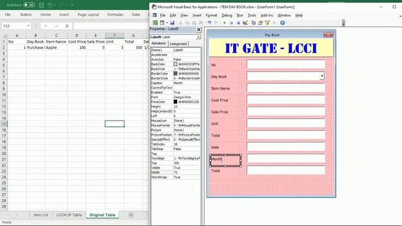Viewport: 402px width, 226px height.
Task: Toggle Design Mode icon
Action: (245, 23)
